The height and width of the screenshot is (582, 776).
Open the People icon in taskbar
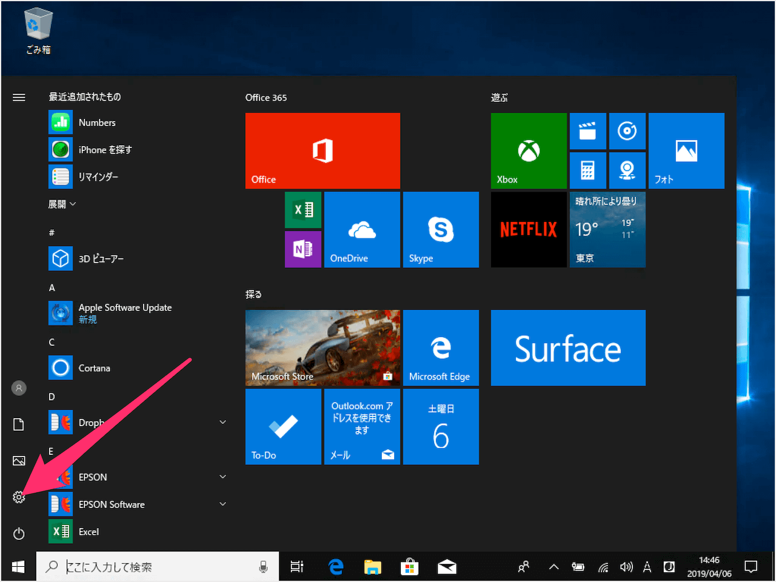[524, 567]
